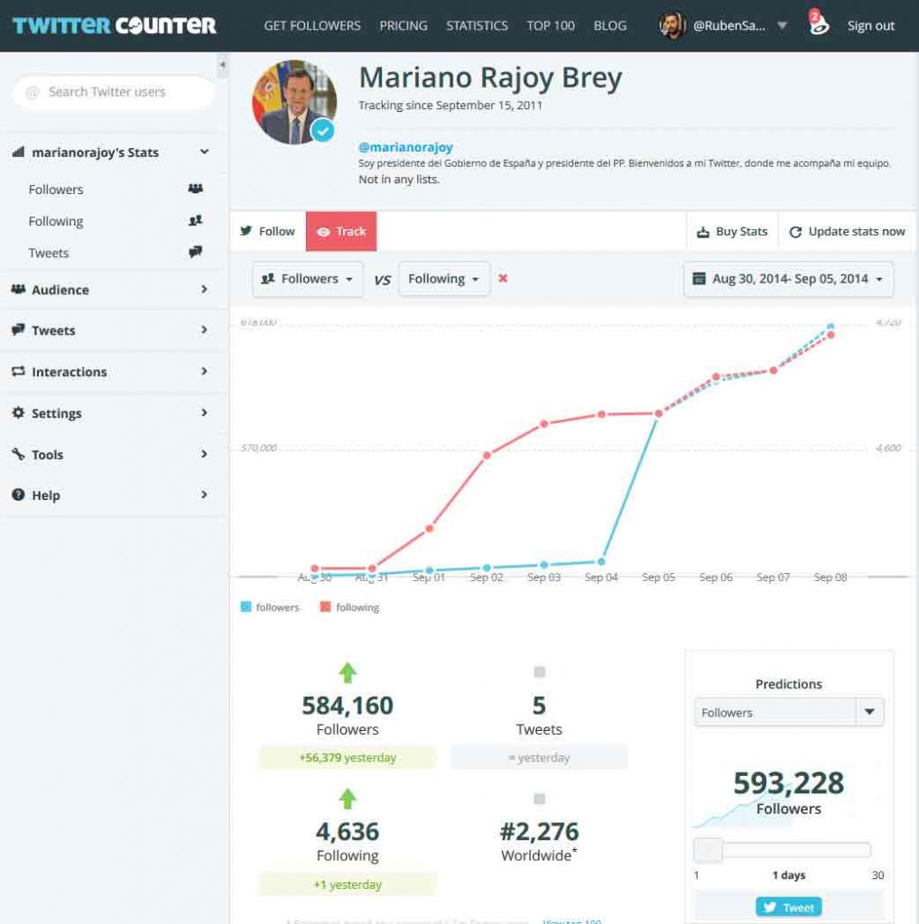919x924 pixels.
Task: Click the Search Twitter users field
Action: pyautogui.click(x=113, y=92)
